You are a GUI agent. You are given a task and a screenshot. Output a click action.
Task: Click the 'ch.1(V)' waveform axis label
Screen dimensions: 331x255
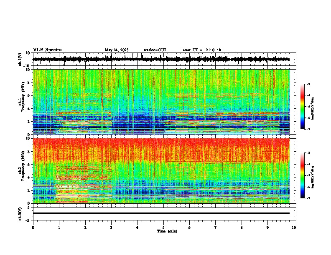pos(20,59)
